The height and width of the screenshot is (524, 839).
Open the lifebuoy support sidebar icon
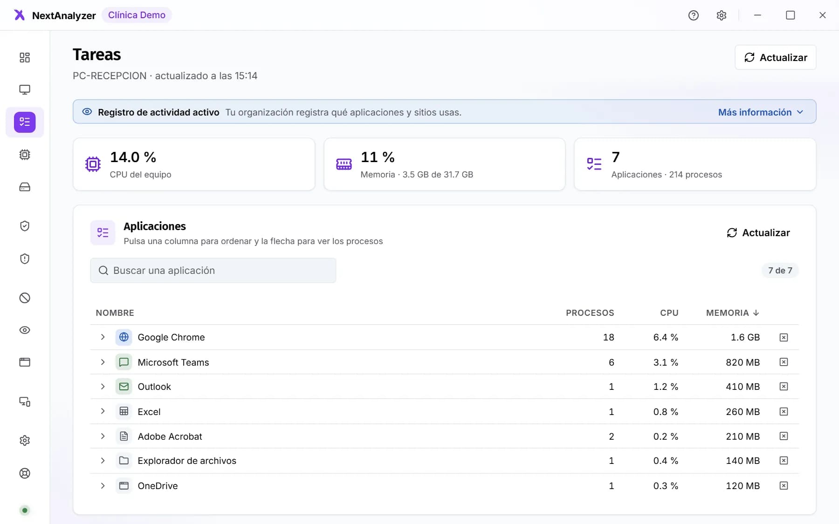coord(25,473)
